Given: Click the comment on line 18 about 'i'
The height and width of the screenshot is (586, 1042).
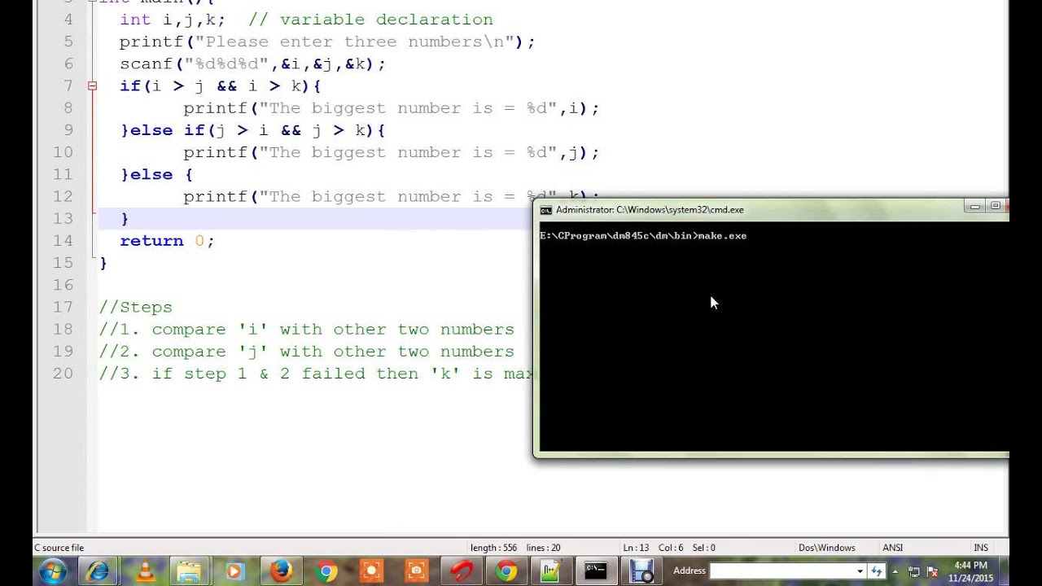Looking at the screenshot, I should pos(307,330).
